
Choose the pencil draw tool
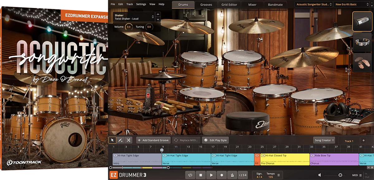point(121,140)
